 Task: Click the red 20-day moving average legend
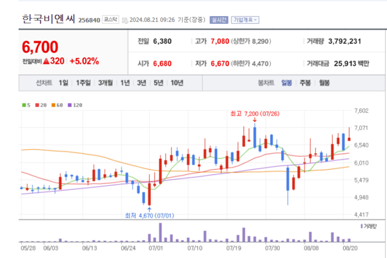click(40, 105)
